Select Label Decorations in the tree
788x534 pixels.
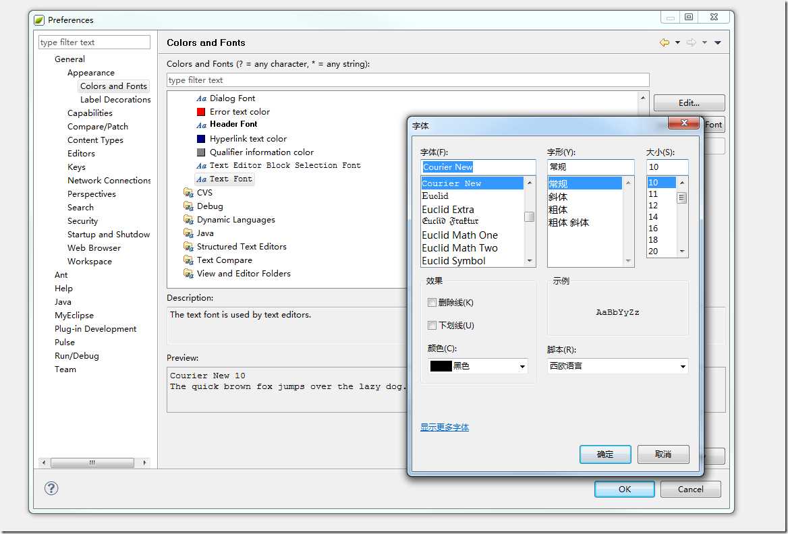point(115,100)
